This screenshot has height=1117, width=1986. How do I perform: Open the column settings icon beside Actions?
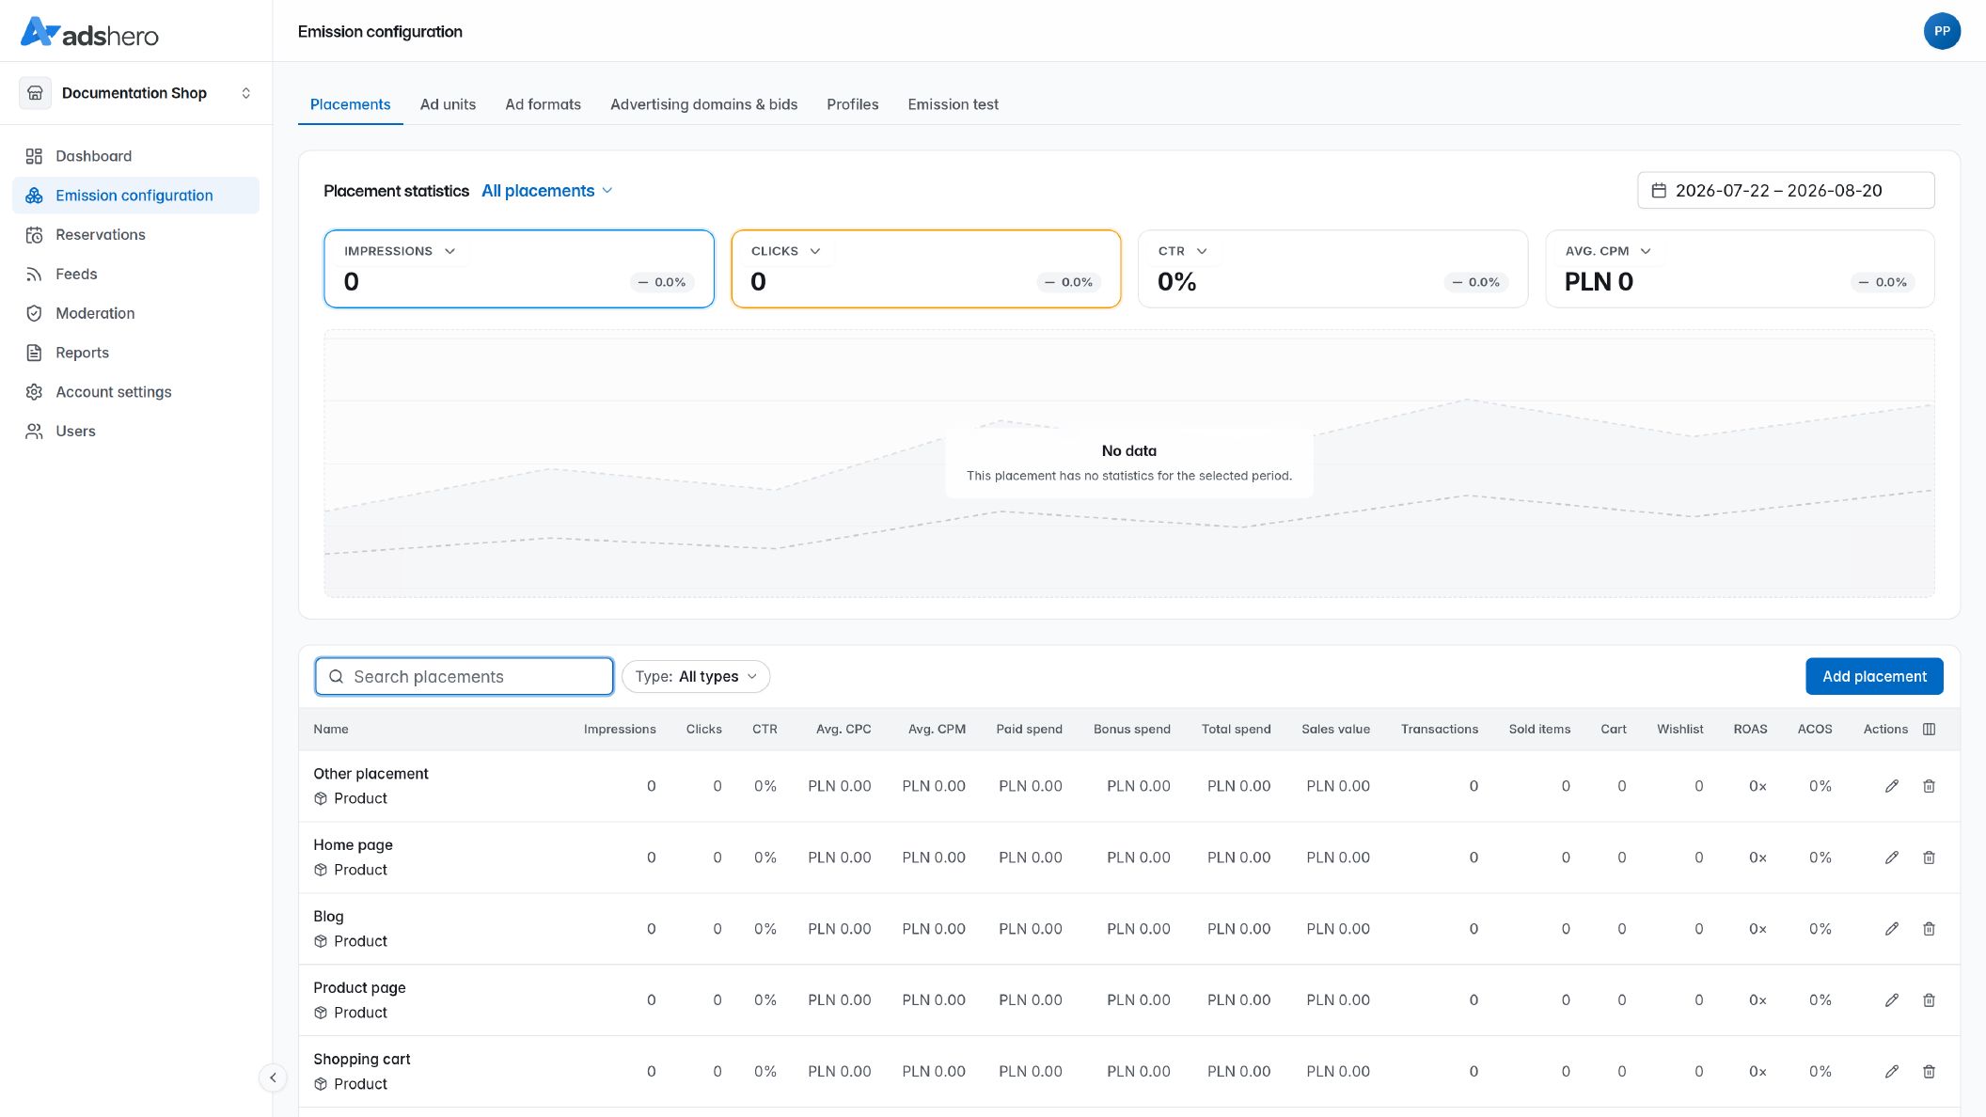coord(1929,729)
